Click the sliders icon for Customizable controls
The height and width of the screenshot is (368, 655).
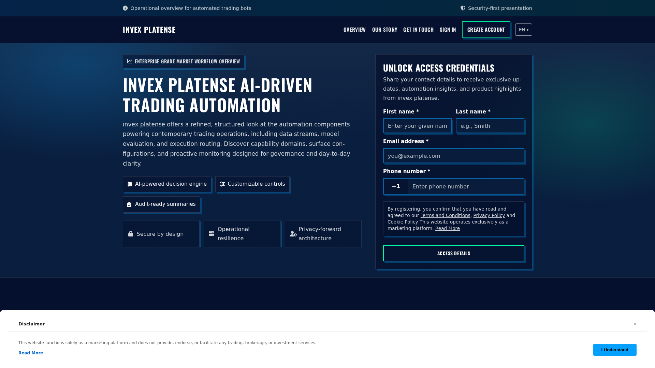(222, 184)
